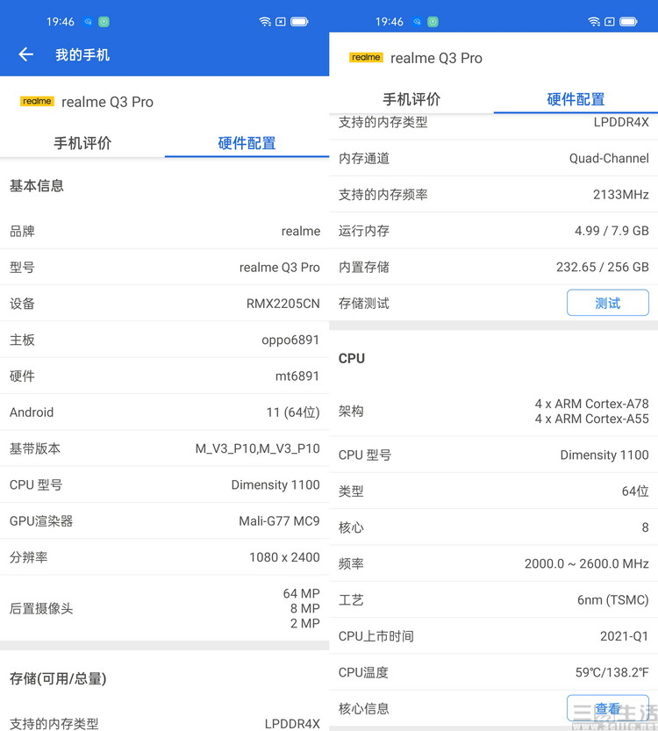This screenshot has width=658, height=731.
Task: Select the GPU渲染器 Mali-G77 MC9 row
Action: point(164,520)
